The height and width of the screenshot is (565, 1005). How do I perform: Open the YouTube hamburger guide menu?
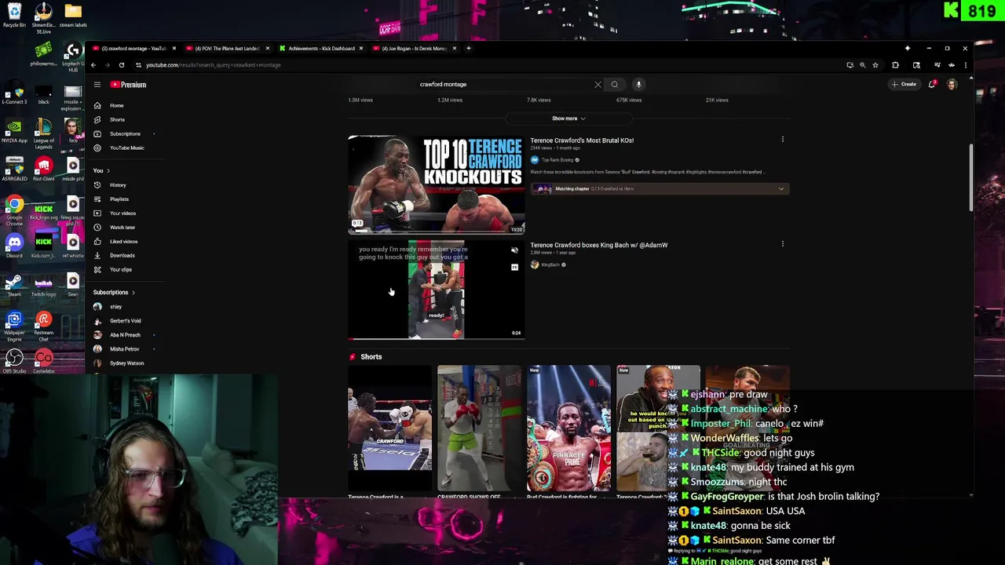click(x=97, y=84)
